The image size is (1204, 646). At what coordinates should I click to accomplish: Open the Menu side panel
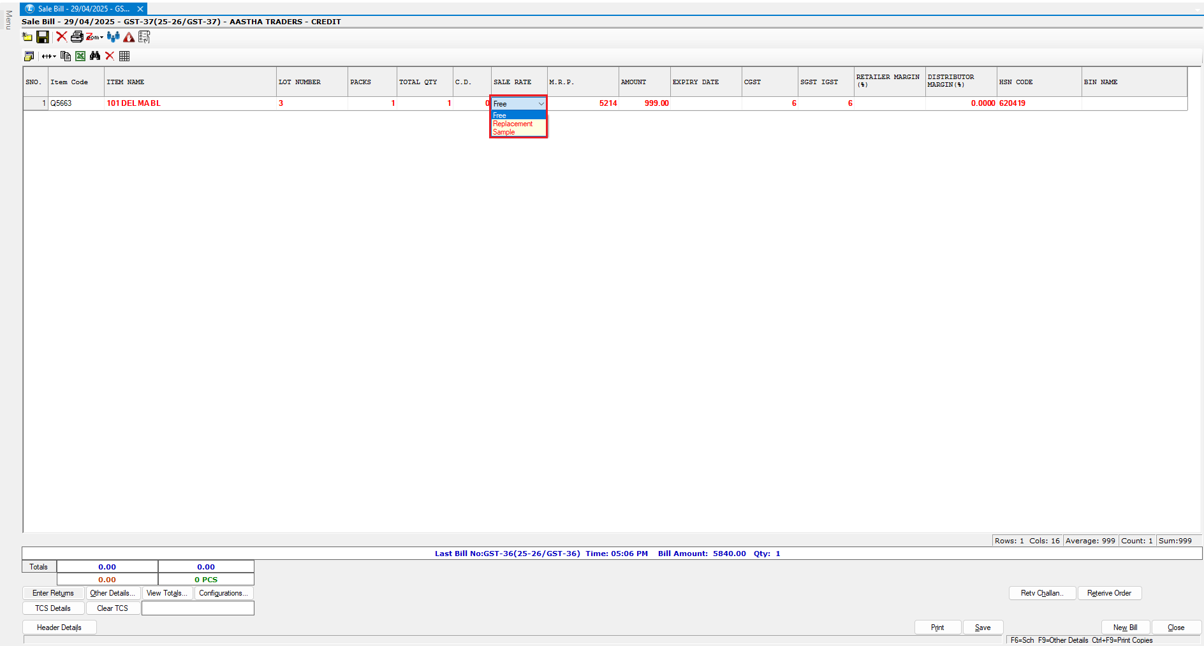[8, 20]
